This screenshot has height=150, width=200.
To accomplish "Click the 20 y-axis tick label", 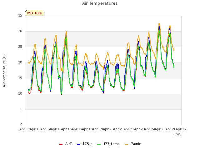I will click(x=20, y=62).
